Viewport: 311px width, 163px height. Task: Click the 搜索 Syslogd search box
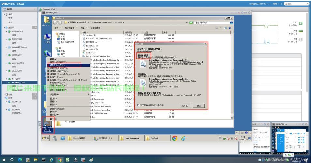pos(212,22)
